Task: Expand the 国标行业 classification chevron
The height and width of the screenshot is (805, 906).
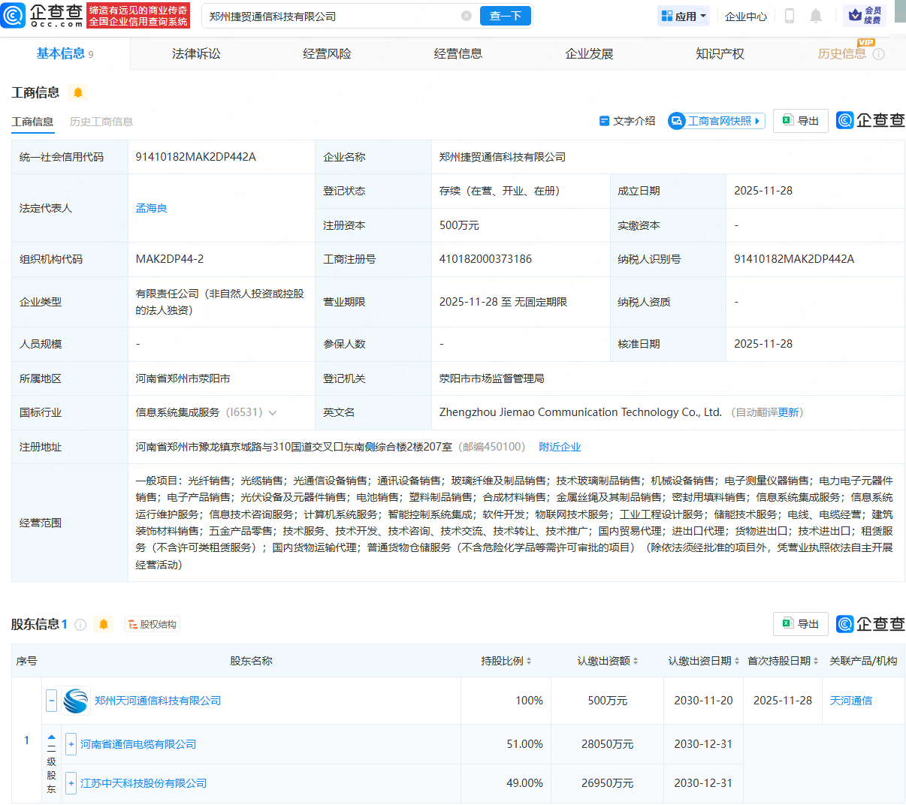Action: 272,412
